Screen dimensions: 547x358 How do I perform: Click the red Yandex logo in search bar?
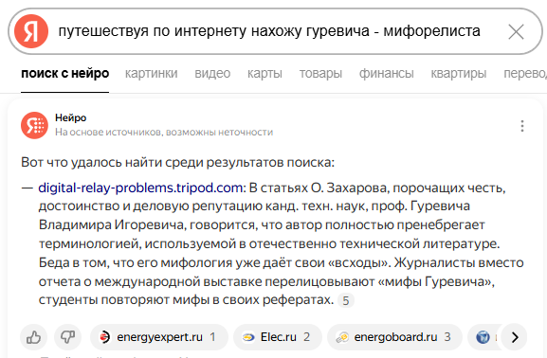tap(31, 31)
